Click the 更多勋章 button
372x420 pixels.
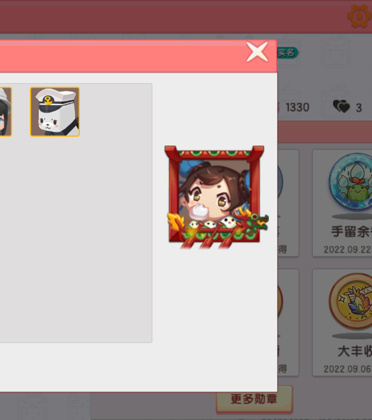254,399
